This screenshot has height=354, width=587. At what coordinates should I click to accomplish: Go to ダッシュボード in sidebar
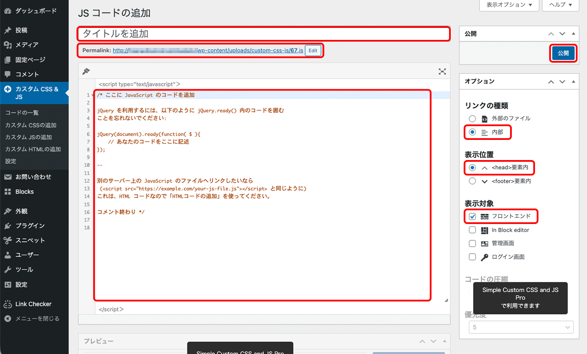click(x=36, y=11)
